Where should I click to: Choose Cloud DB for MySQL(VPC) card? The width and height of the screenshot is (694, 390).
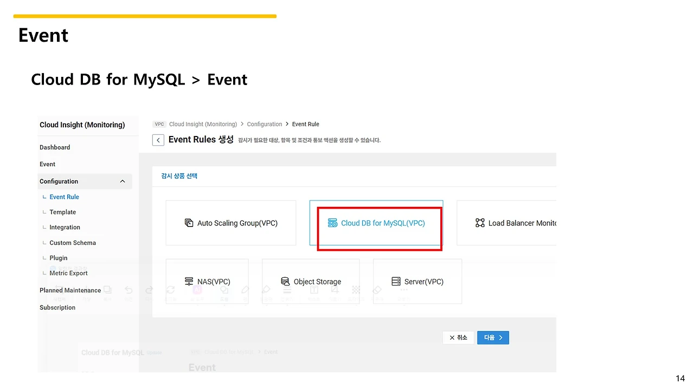pos(376,223)
